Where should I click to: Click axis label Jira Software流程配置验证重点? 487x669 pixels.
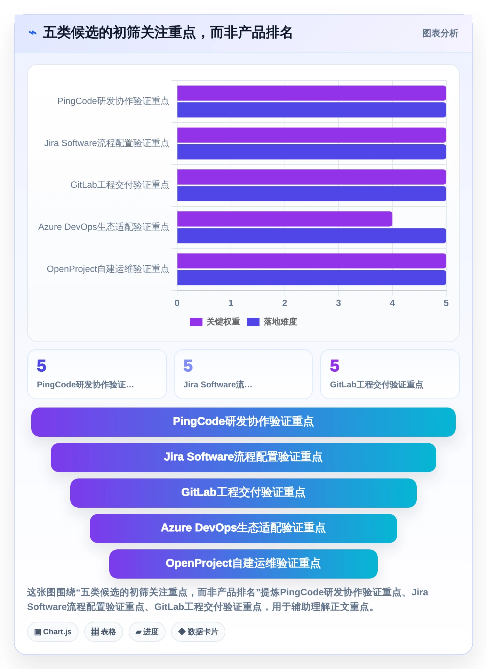pyautogui.click(x=106, y=143)
